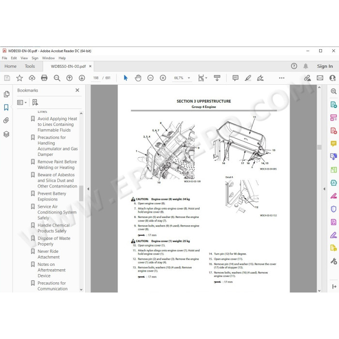Screen dimensions: 339x339
Task: Toggle the Bookmarks panel icon
Action: point(6,107)
